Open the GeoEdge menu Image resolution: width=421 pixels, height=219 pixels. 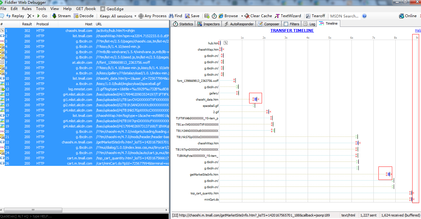112,9
